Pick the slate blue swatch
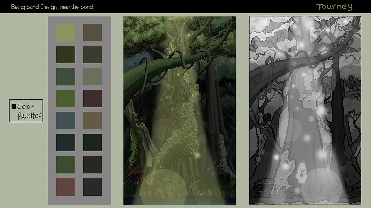The image size is (371, 208). [x=65, y=121]
